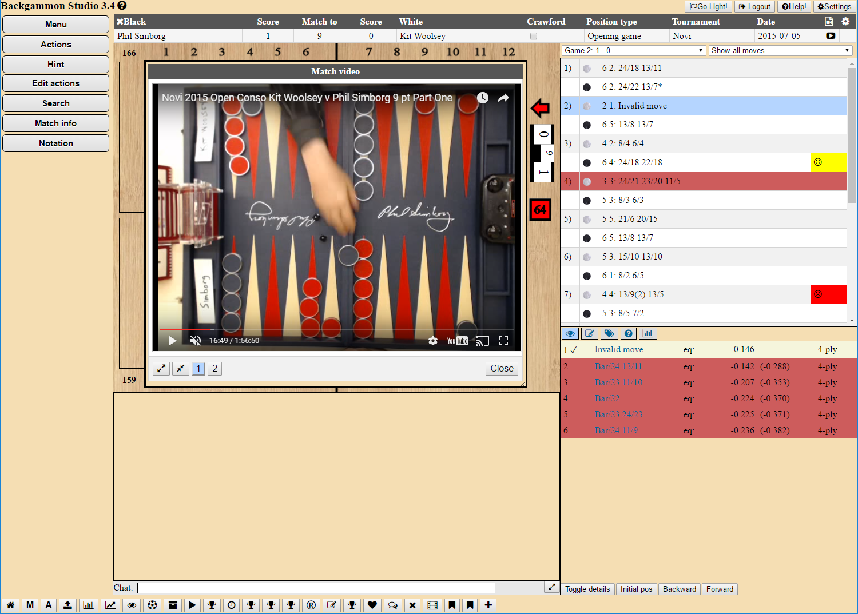The height and width of the screenshot is (614, 858).
Task: Open the Game 2: 1 - 0 dropdown
Action: click(633, 50)
